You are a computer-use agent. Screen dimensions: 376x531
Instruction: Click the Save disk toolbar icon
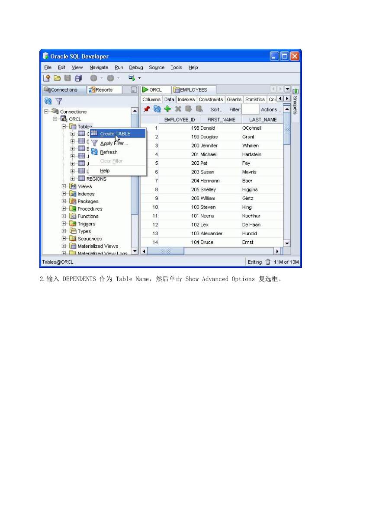(x=67, y=78)
